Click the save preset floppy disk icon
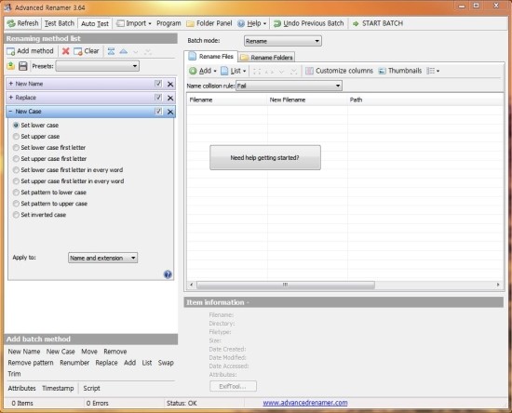The height and width of the screenshot is (413, 512). point(23,66)
